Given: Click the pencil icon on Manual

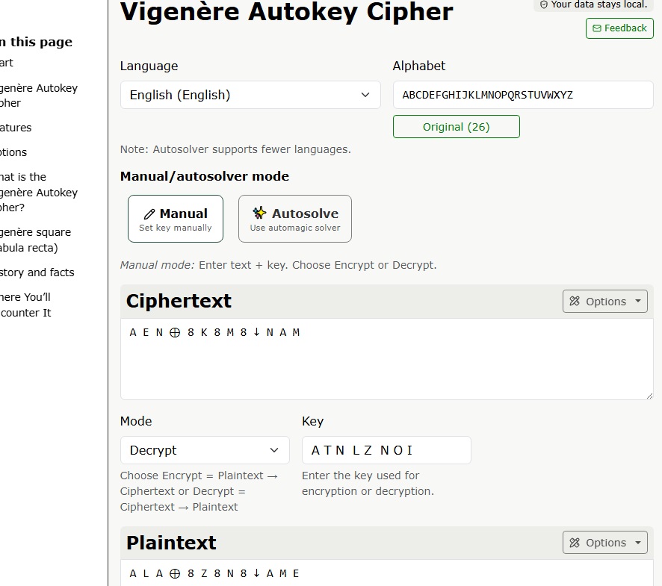Looking at the screenshot, I should [149, 214].
